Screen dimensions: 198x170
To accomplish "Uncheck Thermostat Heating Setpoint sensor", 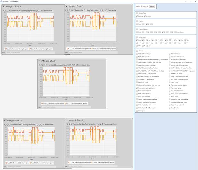I will (x=137, y=88).
